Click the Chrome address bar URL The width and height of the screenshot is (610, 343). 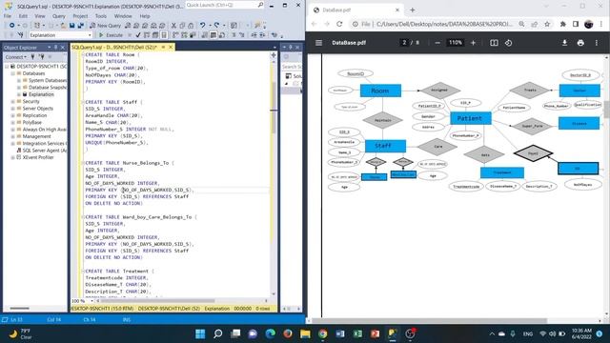click(x=444, y=24)
